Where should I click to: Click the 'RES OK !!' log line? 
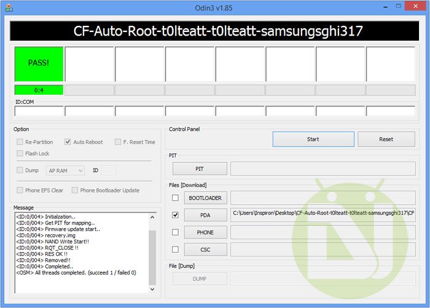(x=42, y=254)
